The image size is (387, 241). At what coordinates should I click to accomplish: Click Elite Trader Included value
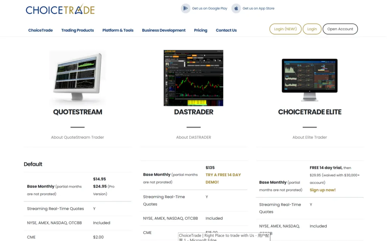coord(318,226)
